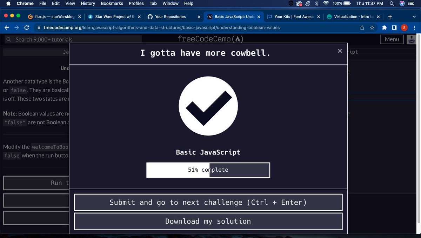Open Chrome three-dot menu
The width and height of the screenshot is (421, 238).
(x=414, y=27)
